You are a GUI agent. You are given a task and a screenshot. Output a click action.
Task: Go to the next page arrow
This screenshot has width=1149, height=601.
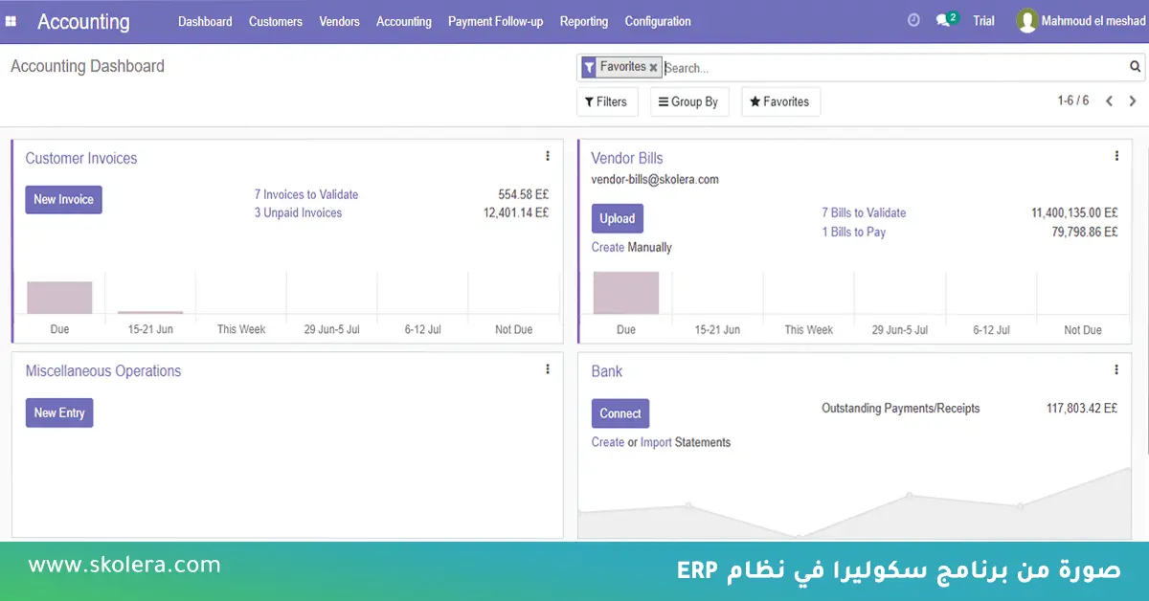pyautogui.click(x=1133, y=101)
